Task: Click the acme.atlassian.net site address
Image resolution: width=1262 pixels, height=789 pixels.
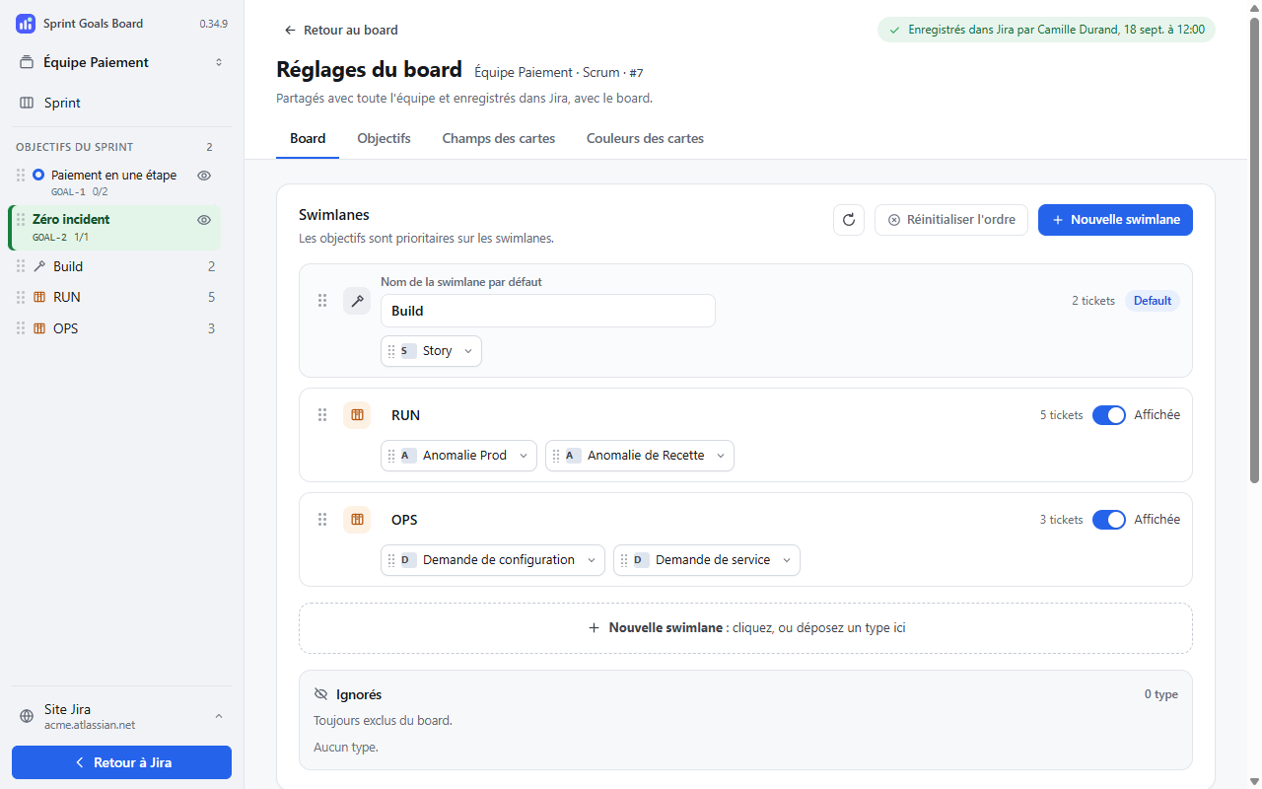Action: [x=90, y=725]
